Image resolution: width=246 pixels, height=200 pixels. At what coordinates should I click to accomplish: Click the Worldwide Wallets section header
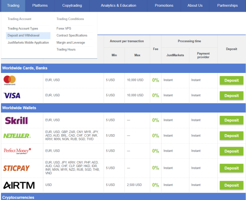123,108
